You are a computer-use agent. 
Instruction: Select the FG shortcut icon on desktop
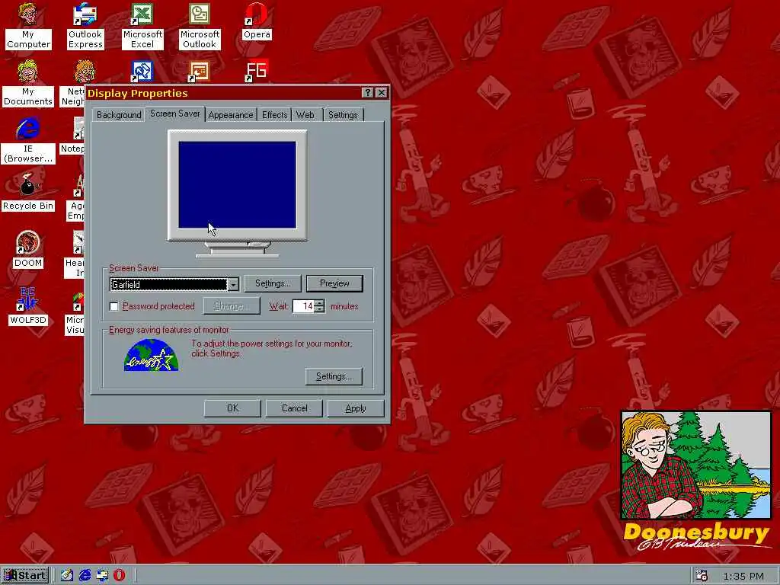(x=257, y=71)
